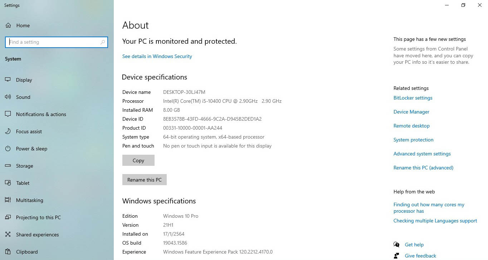Open See details in Windows Security

point(157,56)
